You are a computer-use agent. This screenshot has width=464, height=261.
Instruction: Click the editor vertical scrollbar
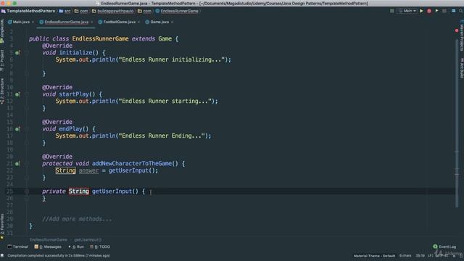point(457,123)
